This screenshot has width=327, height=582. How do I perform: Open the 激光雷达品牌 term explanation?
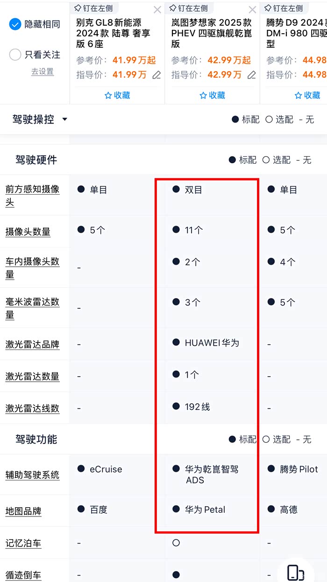(32, 344)
